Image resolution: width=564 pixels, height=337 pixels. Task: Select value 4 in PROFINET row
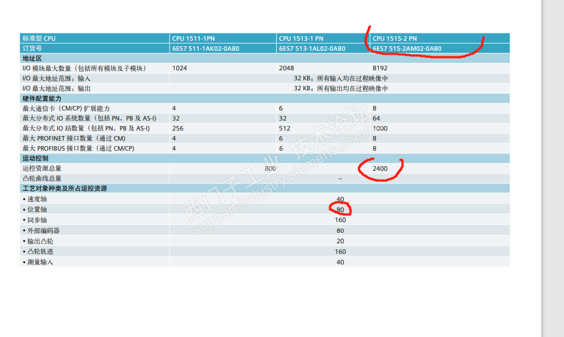pos(174,138)
